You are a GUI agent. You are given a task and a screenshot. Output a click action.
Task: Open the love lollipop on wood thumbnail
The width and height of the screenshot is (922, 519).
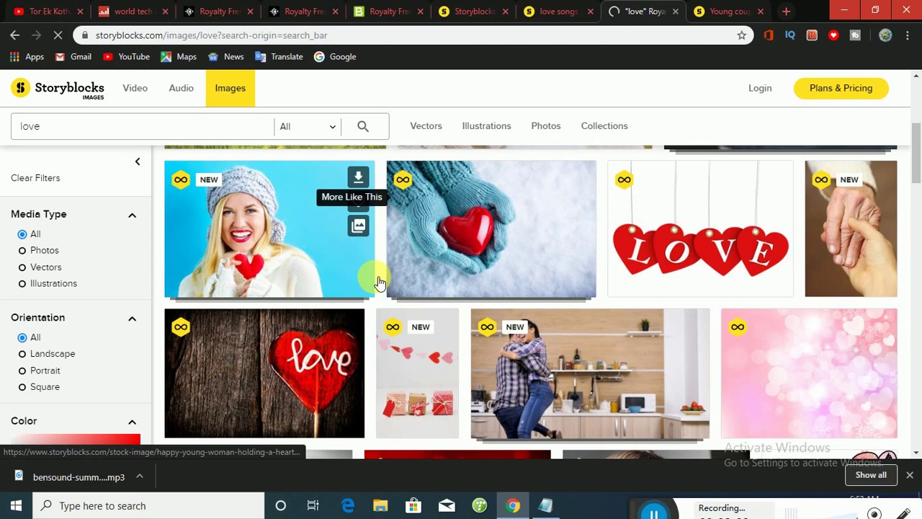[264, 373]
